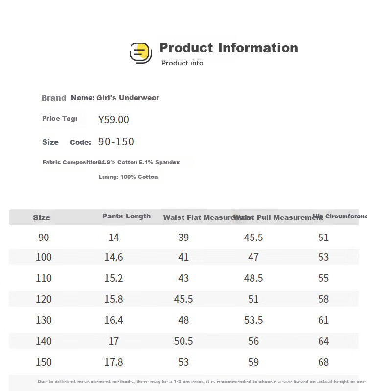Click the 17.8 pants length cell
Viewport: 367px width, 391px height.
click(114, 362)
